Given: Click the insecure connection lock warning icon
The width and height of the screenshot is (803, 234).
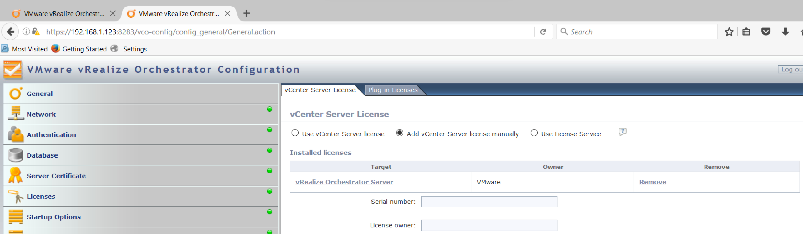Looking at the screenshot, I should coord(36,32).
